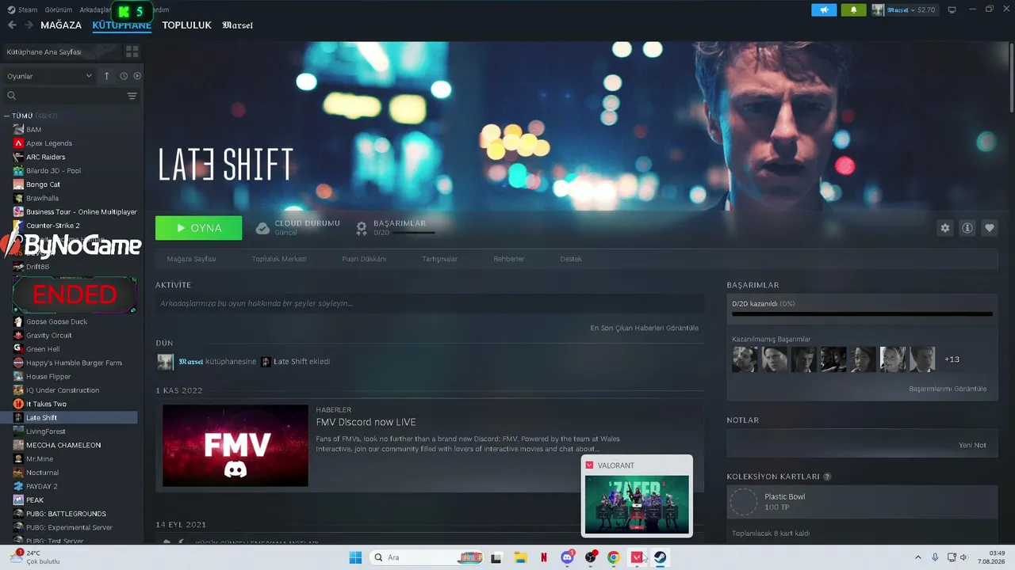The height and width of the screenshot is (570, 1015).
Task: Open the Tartışmalar discussions link
Action: [x=439, y=259]
